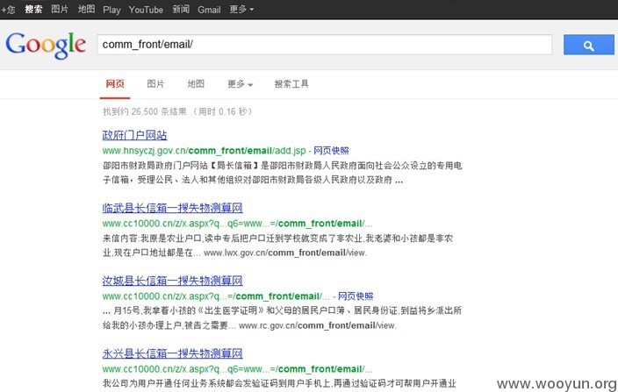Image resolution: width=618 pixels, height=392 pixels.
Task: Open the 政府门户网站 result link
Action: [135, 135]
